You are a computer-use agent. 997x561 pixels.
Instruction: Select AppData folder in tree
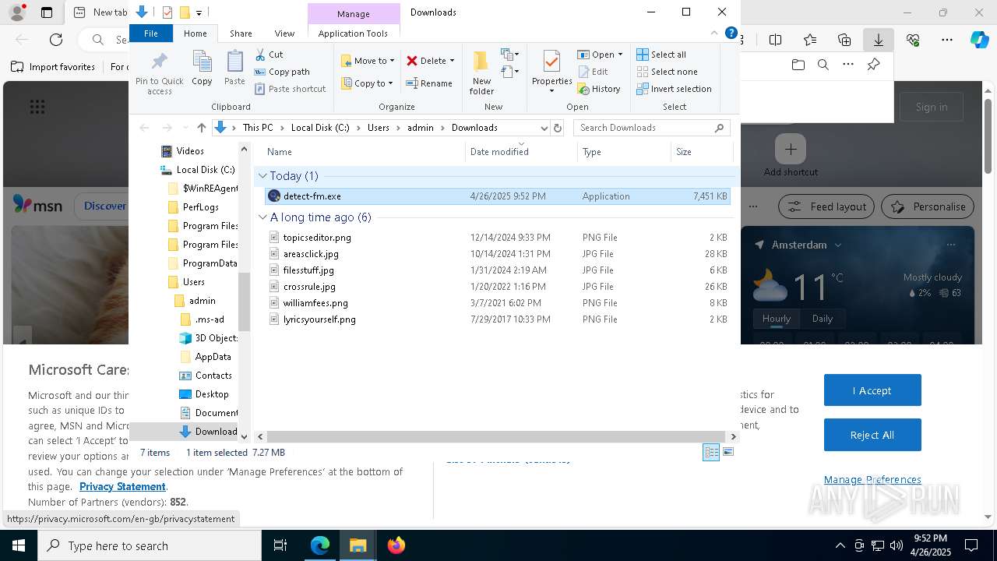pos(213,357)
